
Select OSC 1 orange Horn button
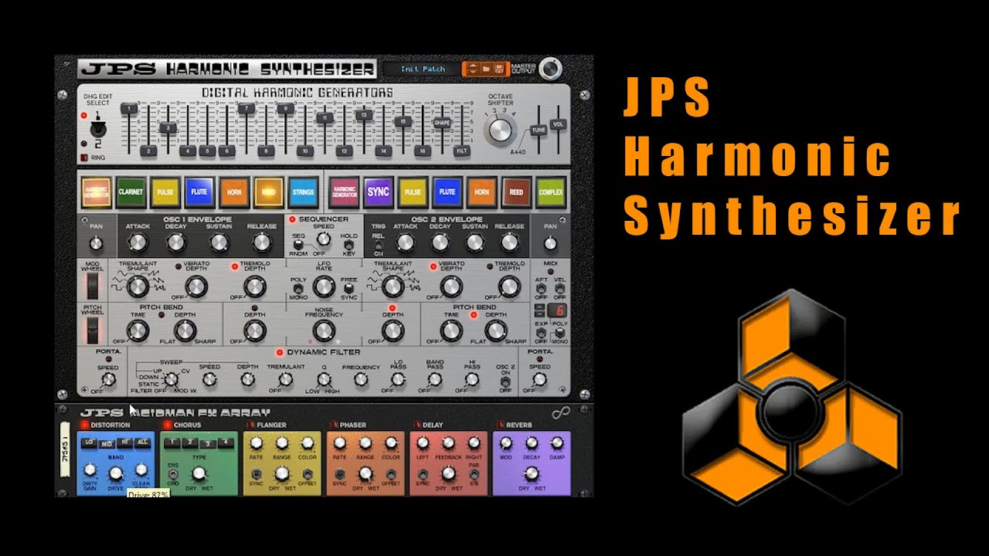coord(233,192)
